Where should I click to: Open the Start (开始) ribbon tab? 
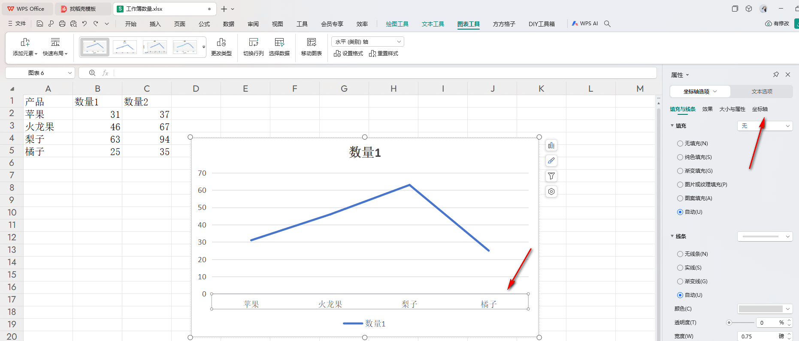click(131, 24)
